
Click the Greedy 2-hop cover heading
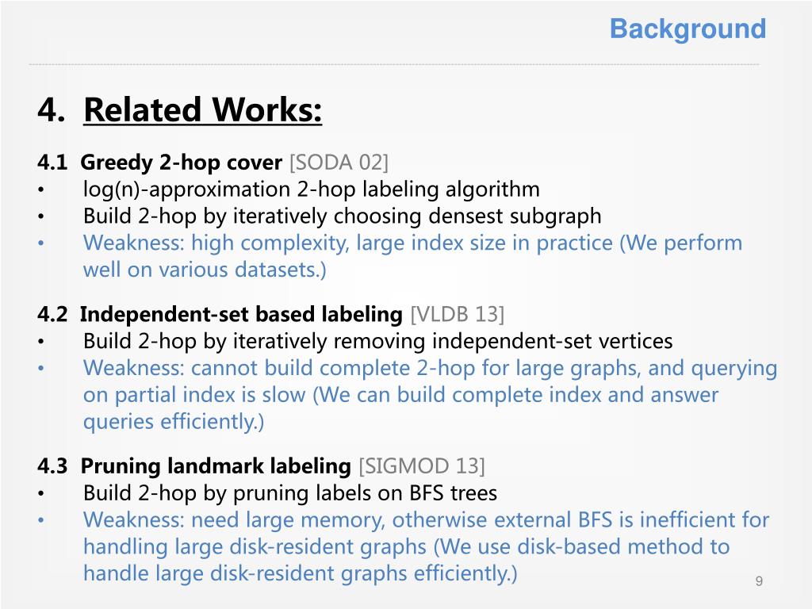182,163
